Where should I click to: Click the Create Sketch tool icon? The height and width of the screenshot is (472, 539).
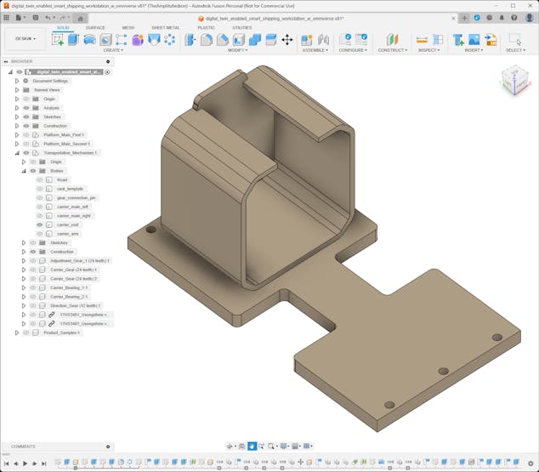click(x=58, y=39)
